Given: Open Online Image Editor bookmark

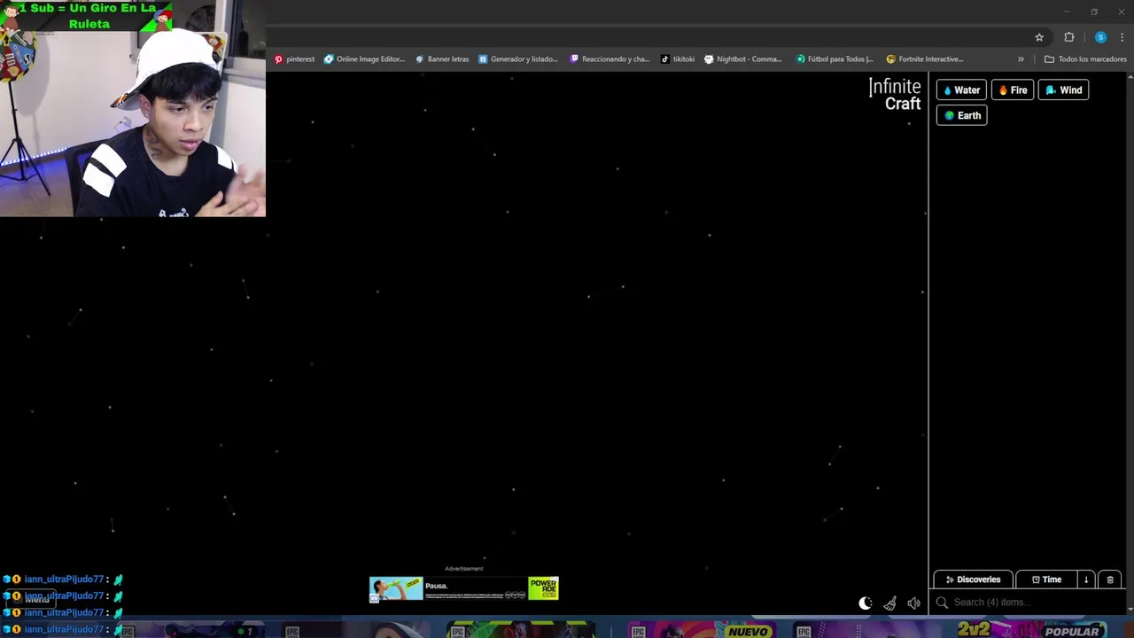Looking at the screenshot, I should pos(364,59).
